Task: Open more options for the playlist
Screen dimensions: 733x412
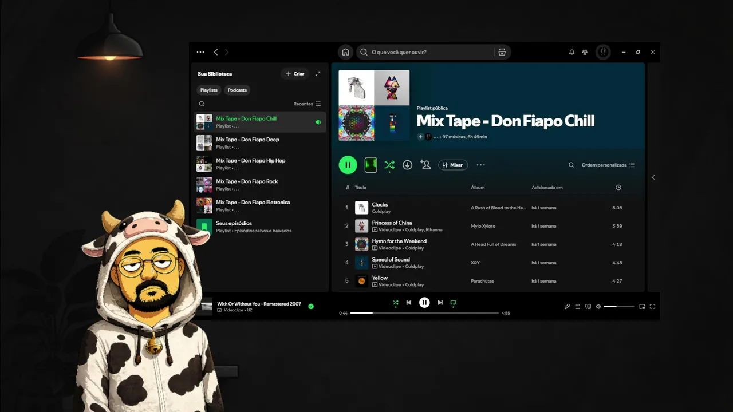Action: pyautogui.click(x=480, y=165)
